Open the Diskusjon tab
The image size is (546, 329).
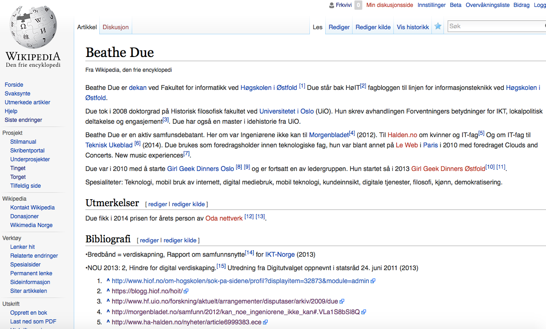click(x=116, y=27)
